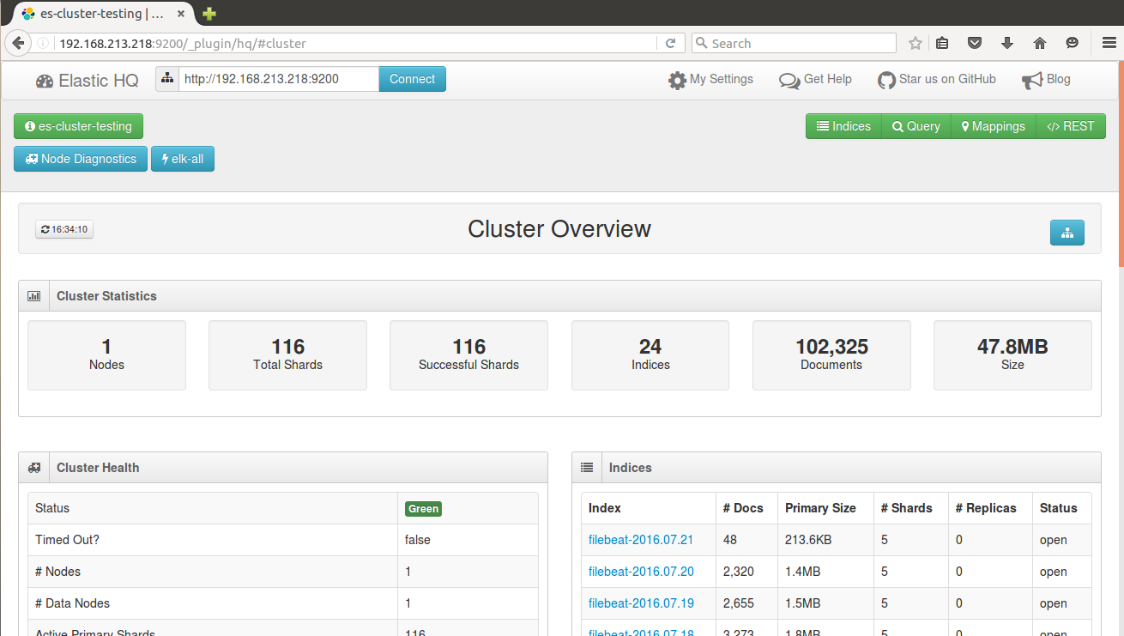
Task: Open My Settings gear
Action: pos(710,80)
